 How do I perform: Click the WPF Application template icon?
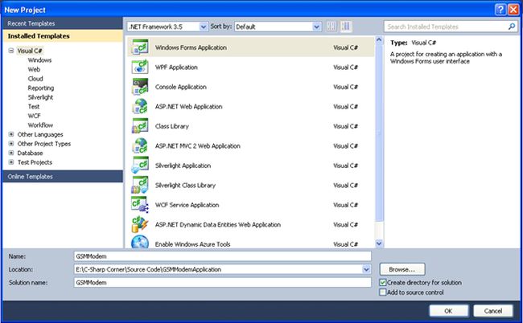[x=140, y=67]
